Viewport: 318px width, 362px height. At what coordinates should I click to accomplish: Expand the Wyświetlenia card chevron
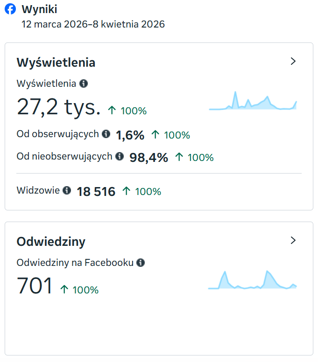pyautogui.click(x=293, y=62)
